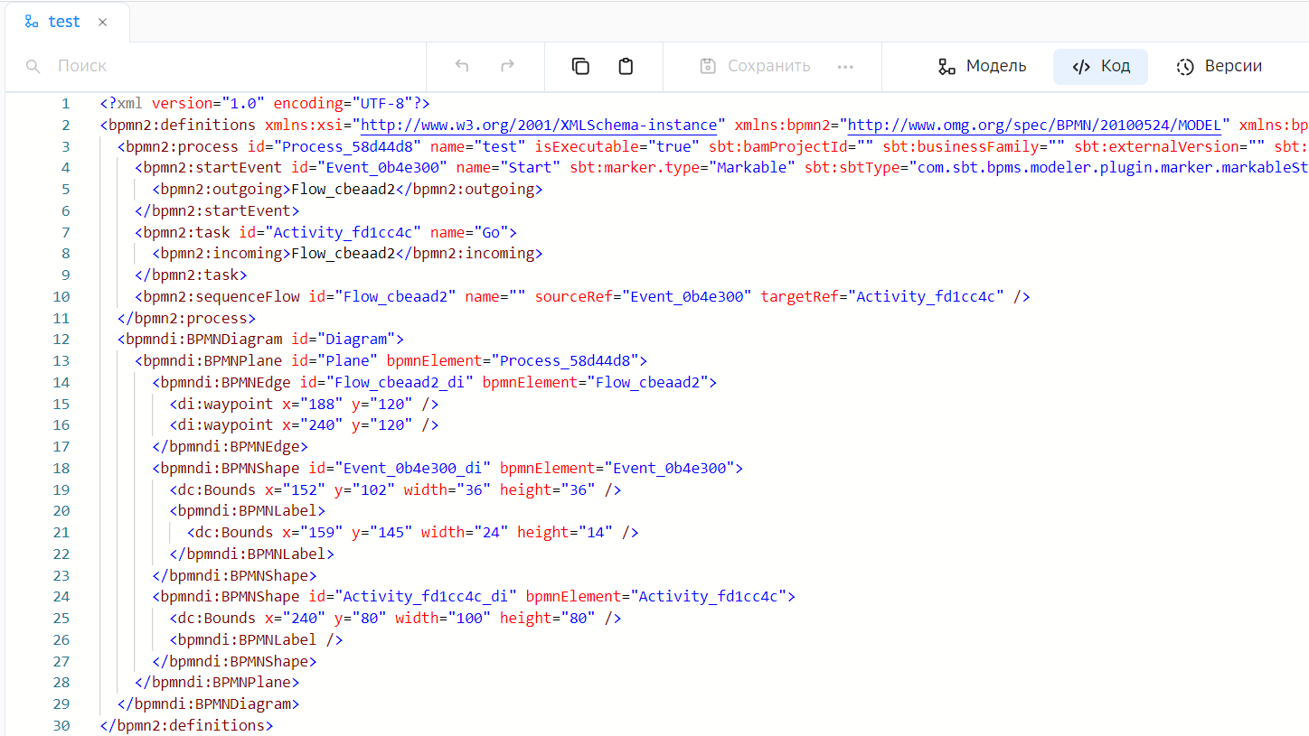Click the paste clipboard icon
1309x736 pixels.
[626, 66]
